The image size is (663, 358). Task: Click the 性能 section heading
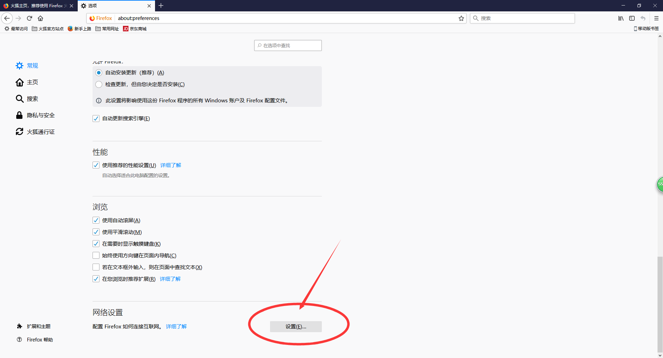100,152
